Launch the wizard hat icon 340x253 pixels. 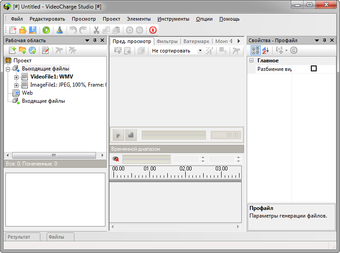pyautogui.click(x=60, y=30)
